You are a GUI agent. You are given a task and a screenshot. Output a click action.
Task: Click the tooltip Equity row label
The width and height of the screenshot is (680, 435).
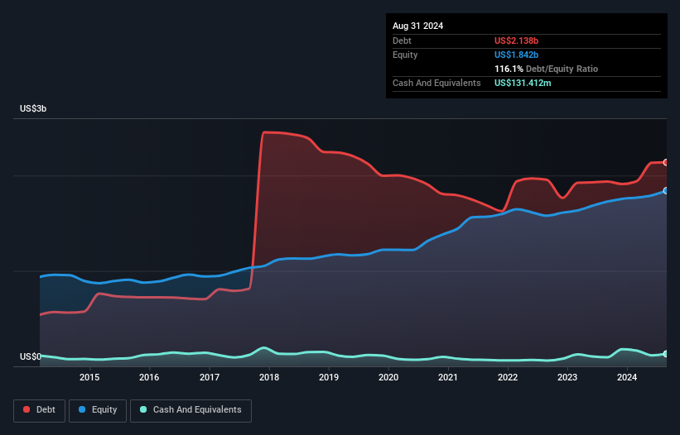click(405, 55)
